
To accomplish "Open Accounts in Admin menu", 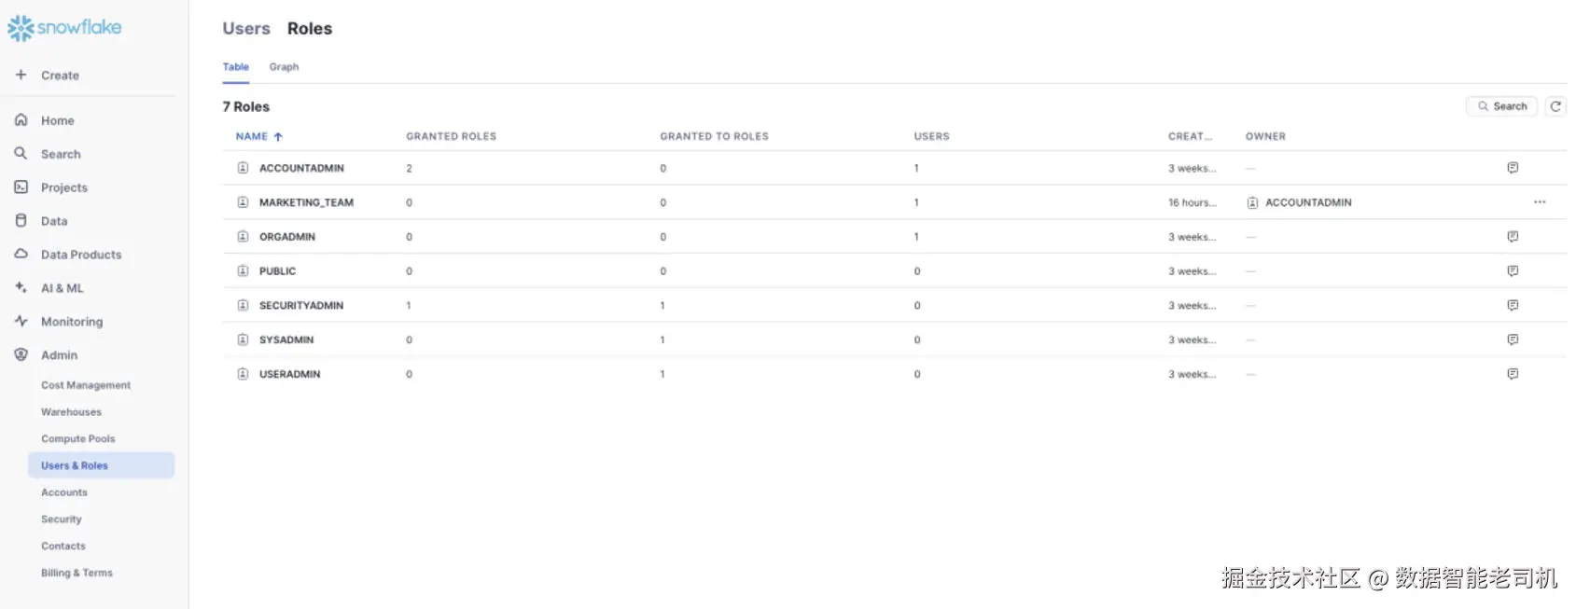I will [x=64, y=492].
